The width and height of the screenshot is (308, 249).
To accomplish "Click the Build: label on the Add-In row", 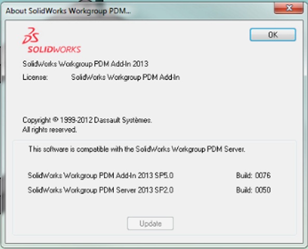I will tap(244, 175).
